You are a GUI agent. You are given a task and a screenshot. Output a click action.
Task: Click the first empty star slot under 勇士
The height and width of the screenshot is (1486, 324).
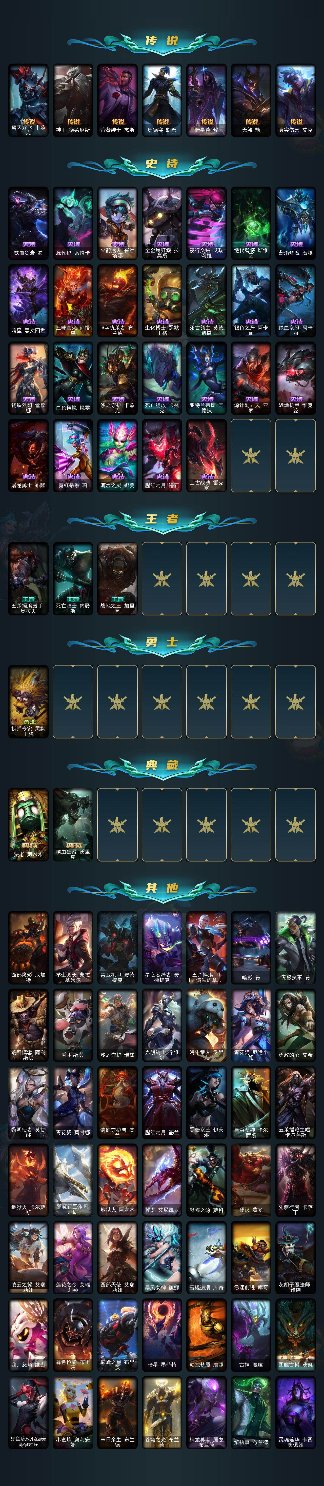tap(73, 701)
